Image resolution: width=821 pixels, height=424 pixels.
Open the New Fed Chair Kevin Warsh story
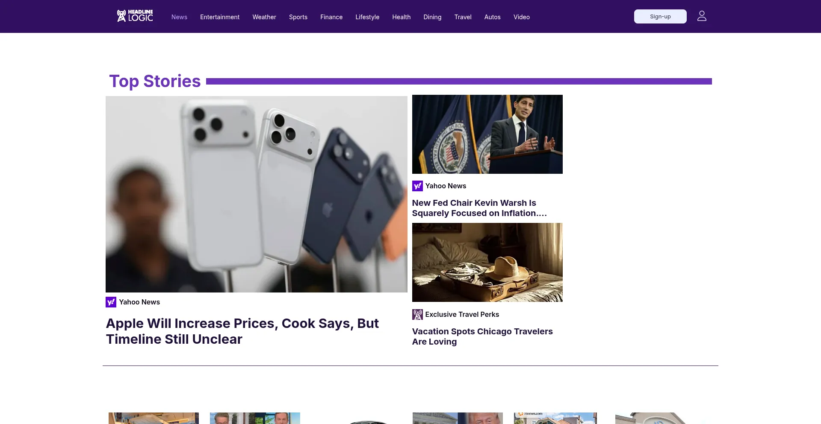479,208
